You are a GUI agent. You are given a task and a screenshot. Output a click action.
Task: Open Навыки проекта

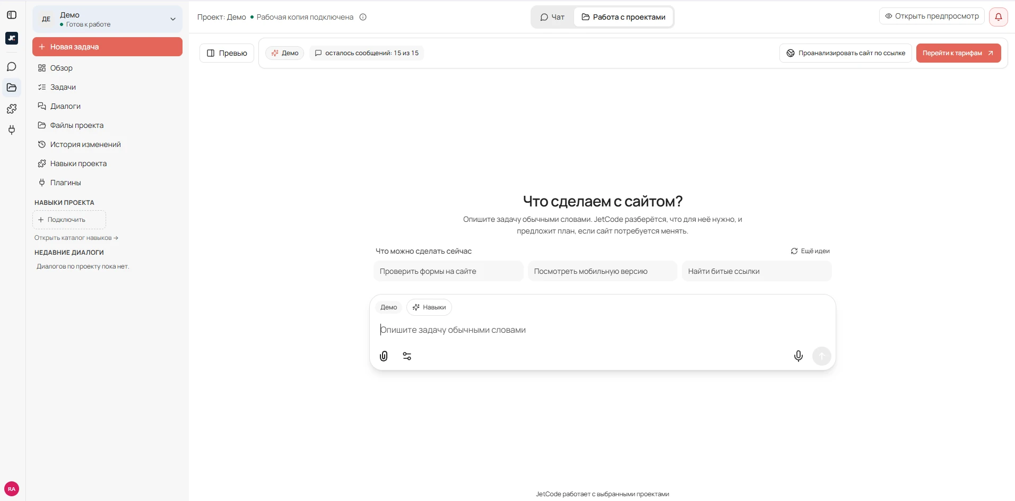[107, 163]
